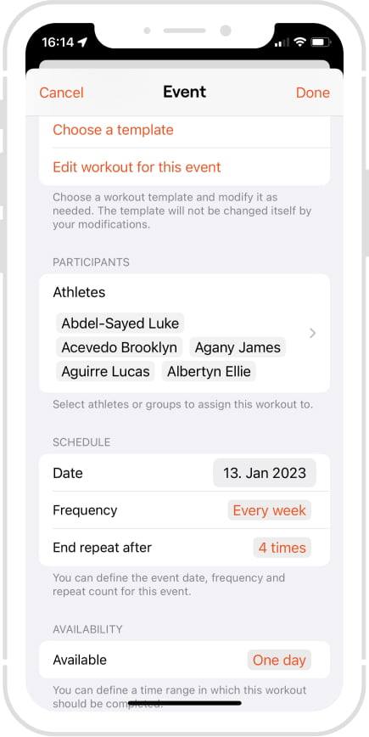Open the Frequency 'Every week' picker

[x=270, y=510]
